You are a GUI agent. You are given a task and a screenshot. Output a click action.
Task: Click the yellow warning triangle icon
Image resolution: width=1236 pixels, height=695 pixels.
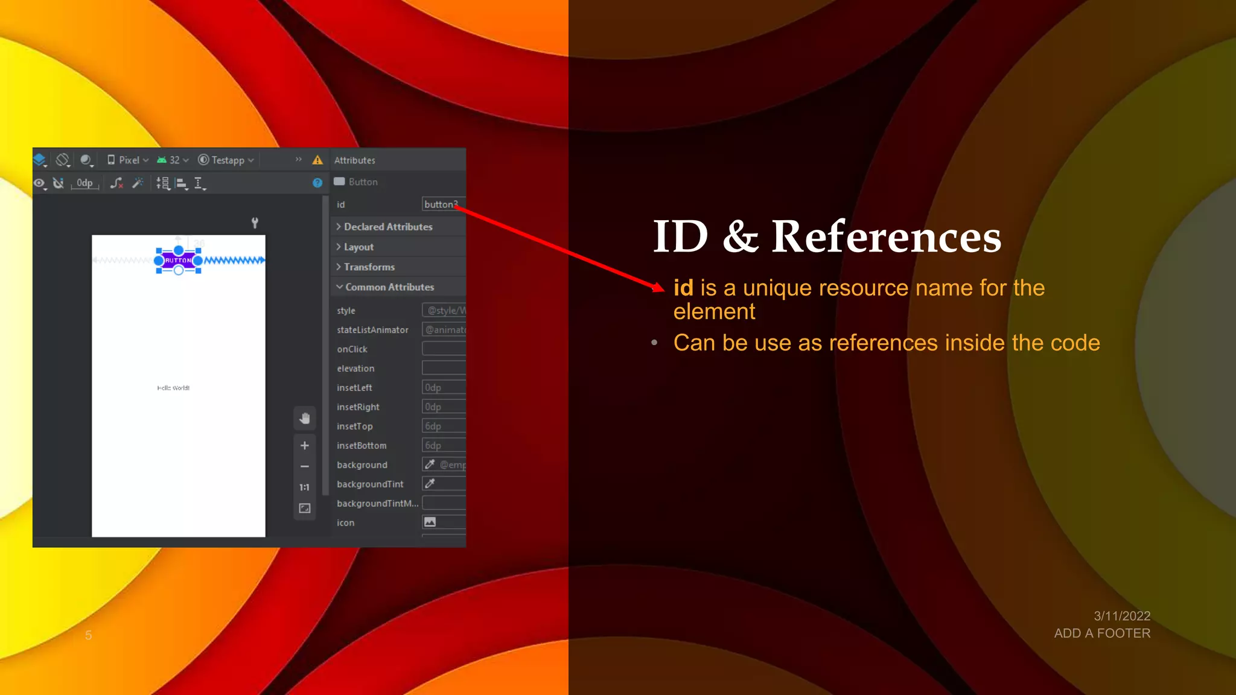tap(317, 160)
